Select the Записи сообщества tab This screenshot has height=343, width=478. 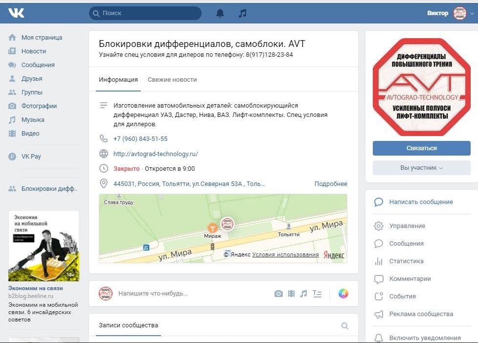128,325
